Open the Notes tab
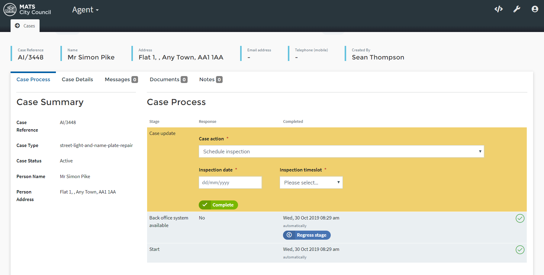 pos(211,79)
